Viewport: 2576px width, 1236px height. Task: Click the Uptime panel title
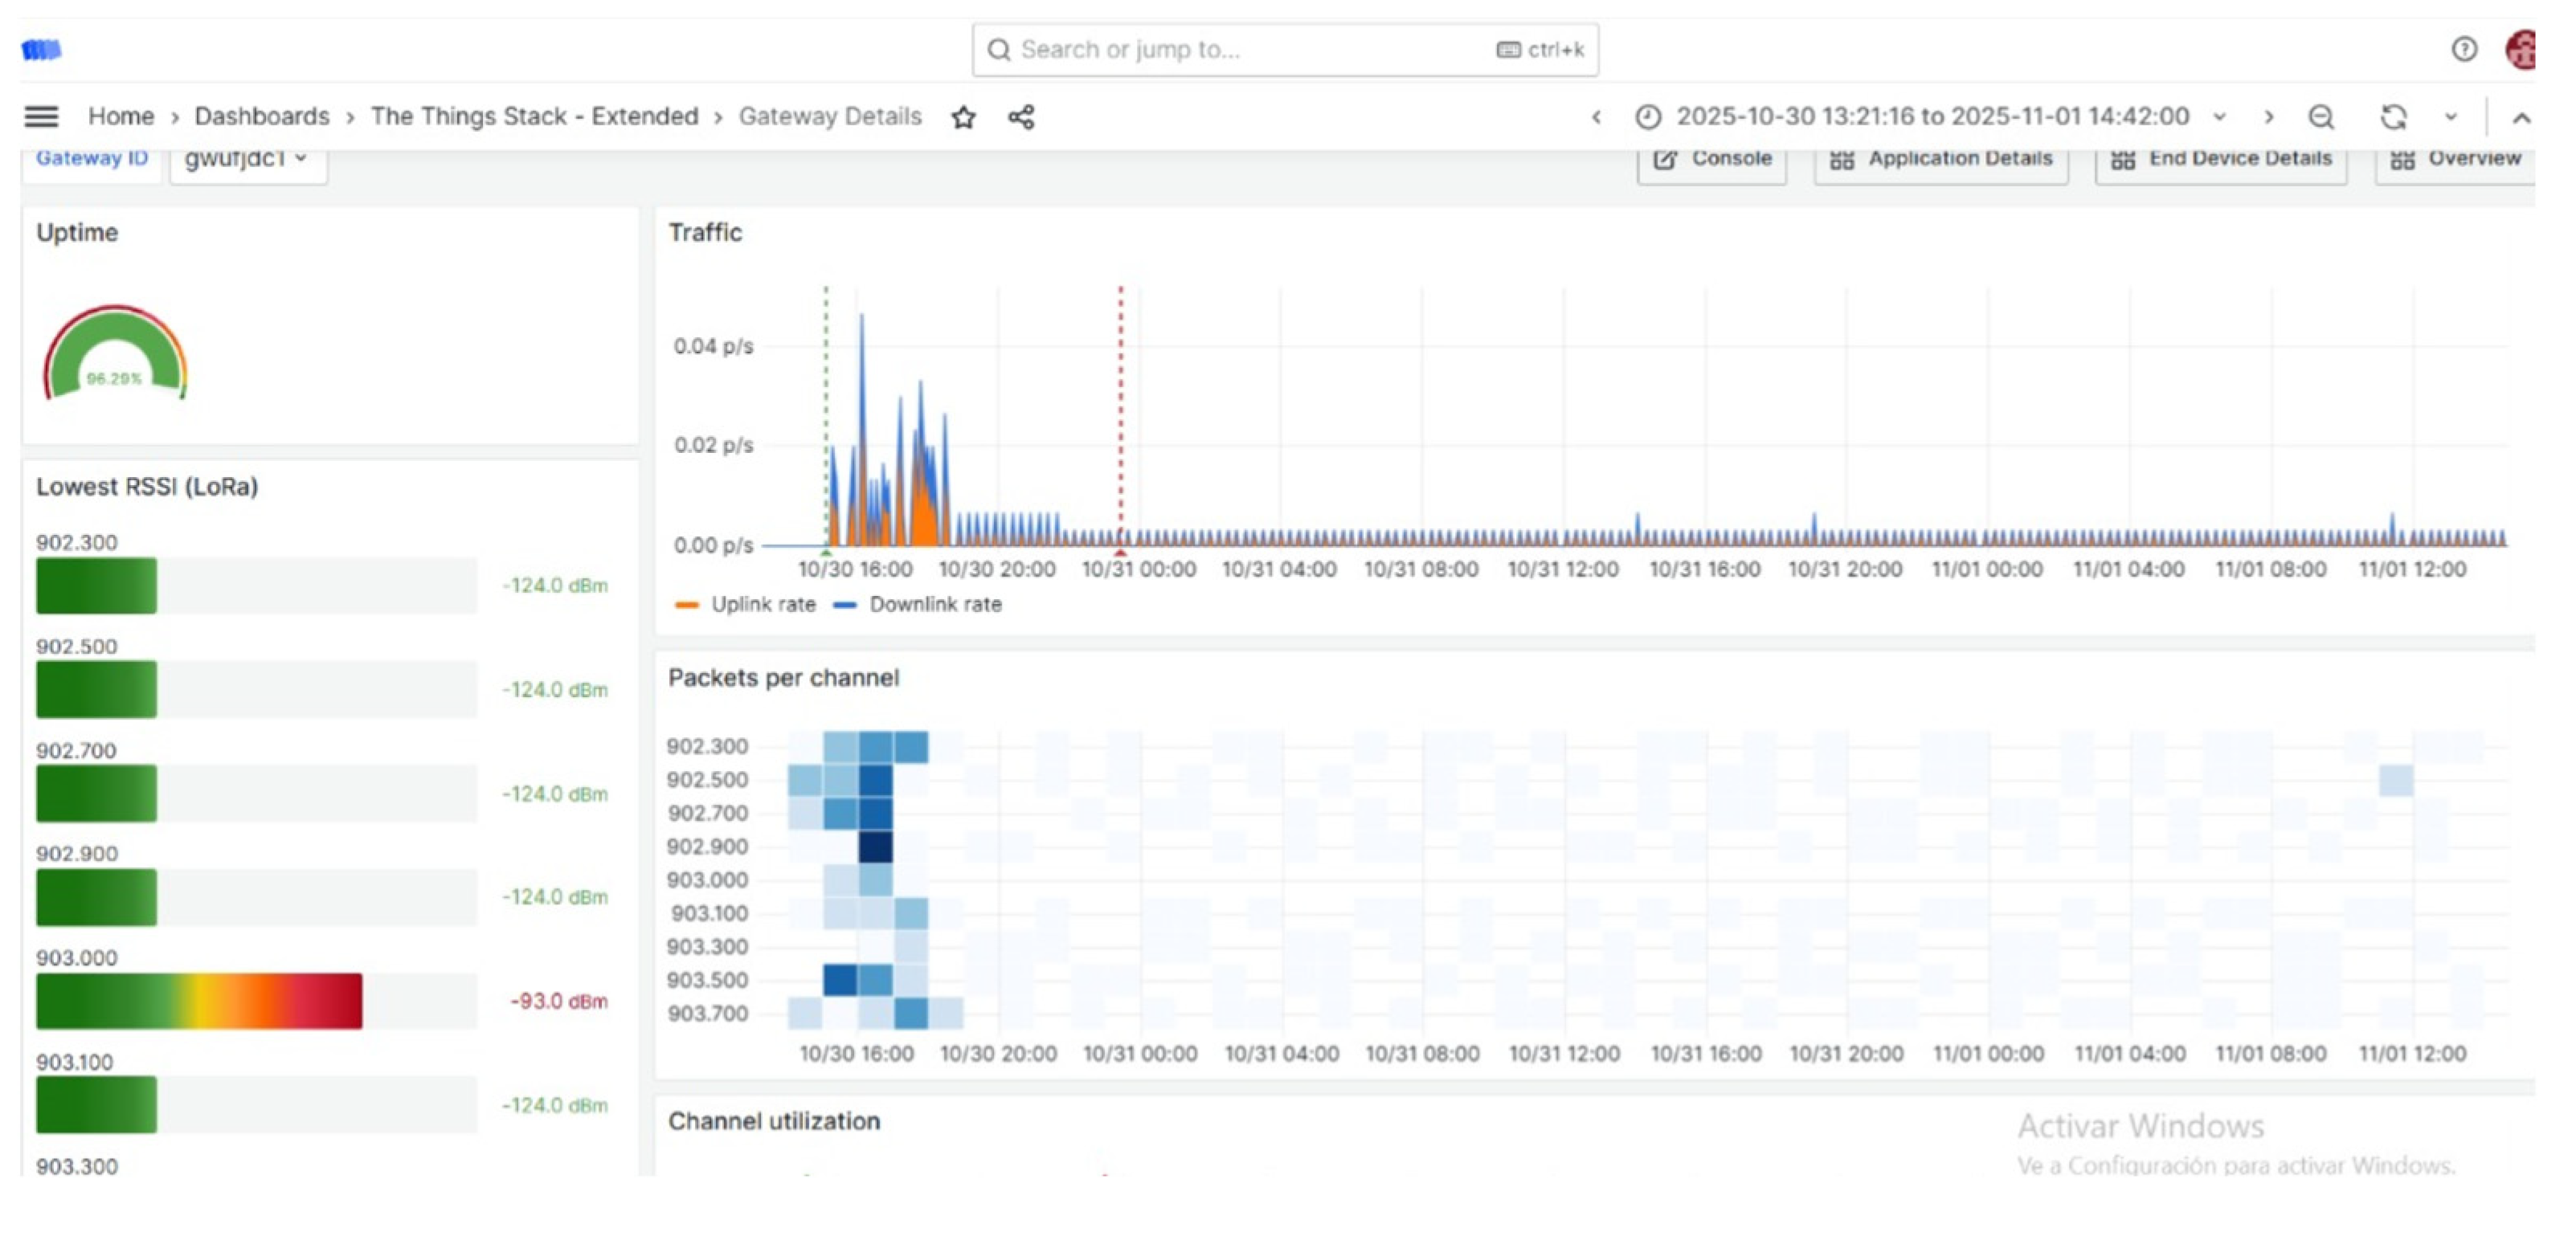(77, 233)
